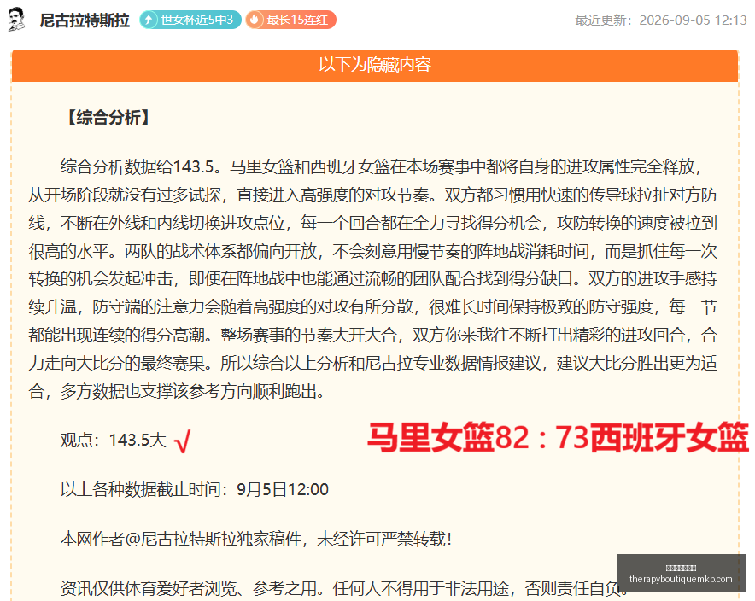Open the author name 尼古拉特斯拉

[85, 20]
